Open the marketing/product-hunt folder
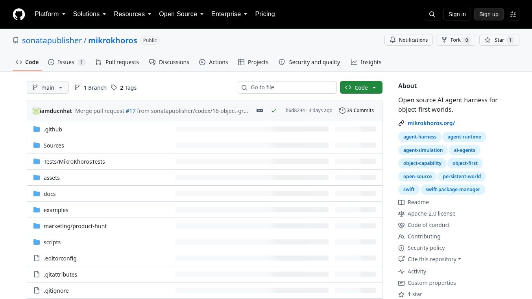 75,226
